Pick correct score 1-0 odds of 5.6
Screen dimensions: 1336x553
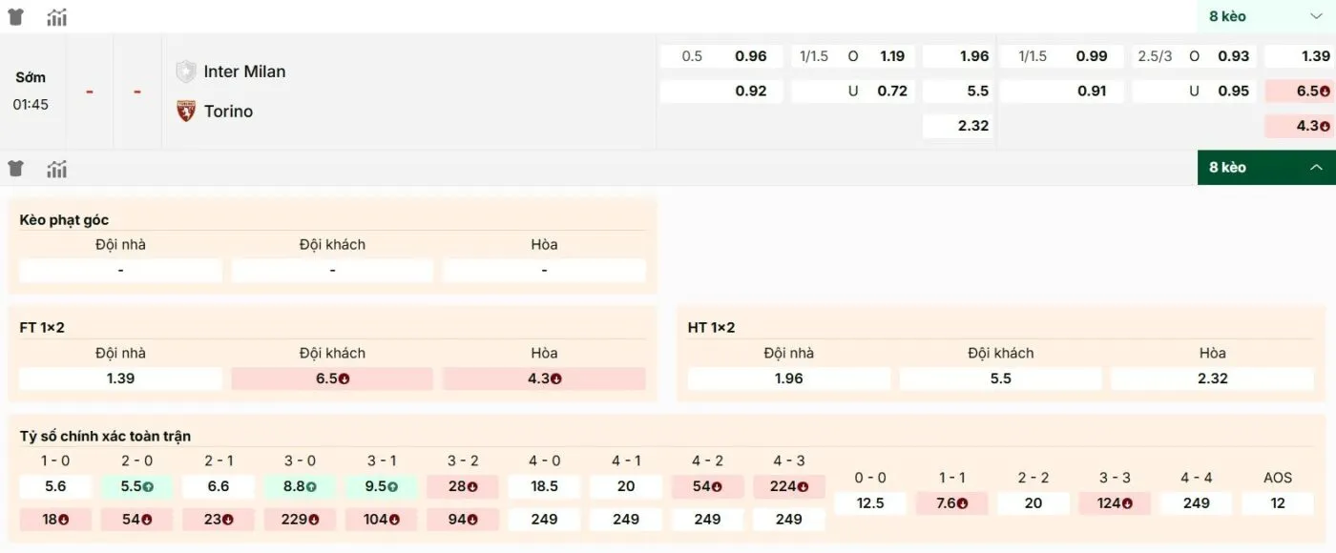pyautogui.click(x=54, y=486)
